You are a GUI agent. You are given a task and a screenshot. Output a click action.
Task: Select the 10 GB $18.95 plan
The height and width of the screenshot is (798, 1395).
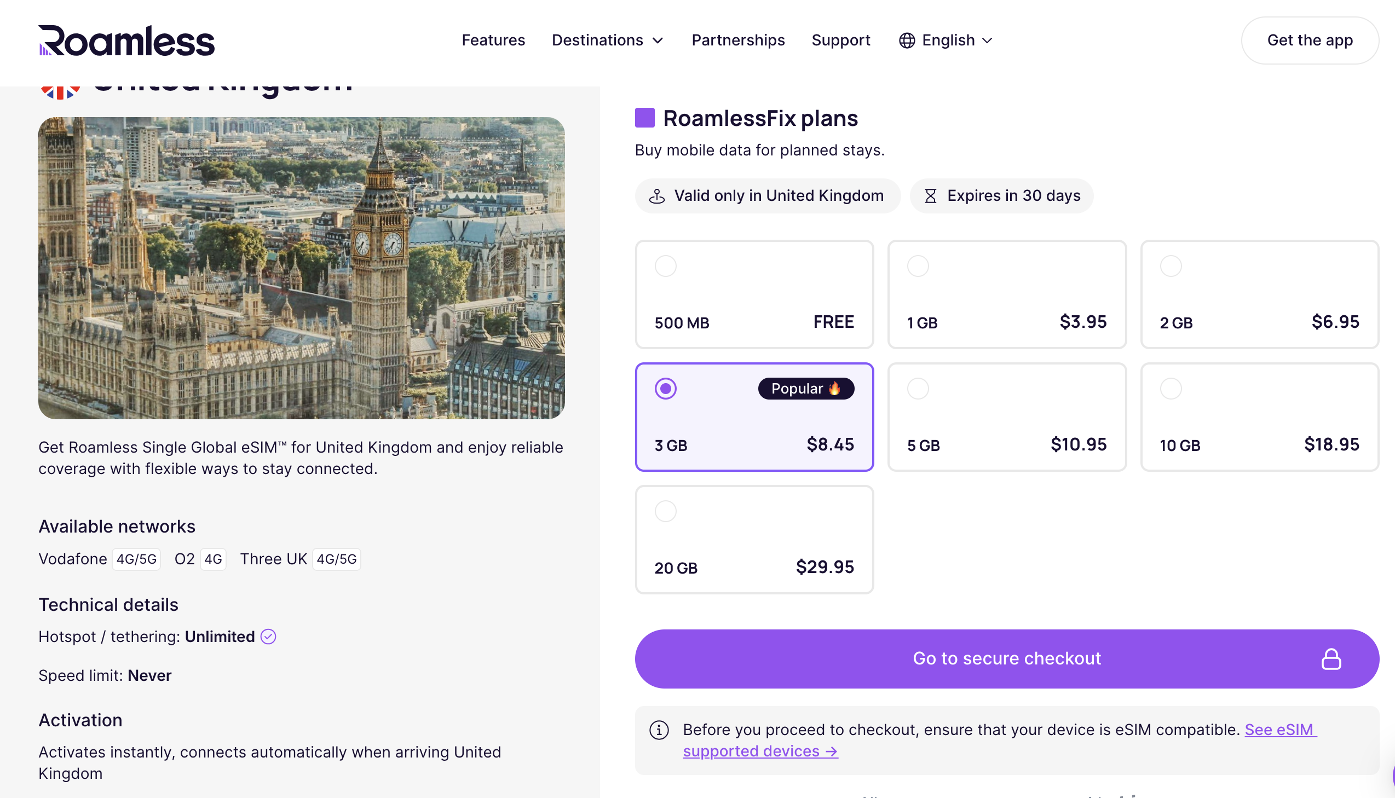tap(1259, 417)
